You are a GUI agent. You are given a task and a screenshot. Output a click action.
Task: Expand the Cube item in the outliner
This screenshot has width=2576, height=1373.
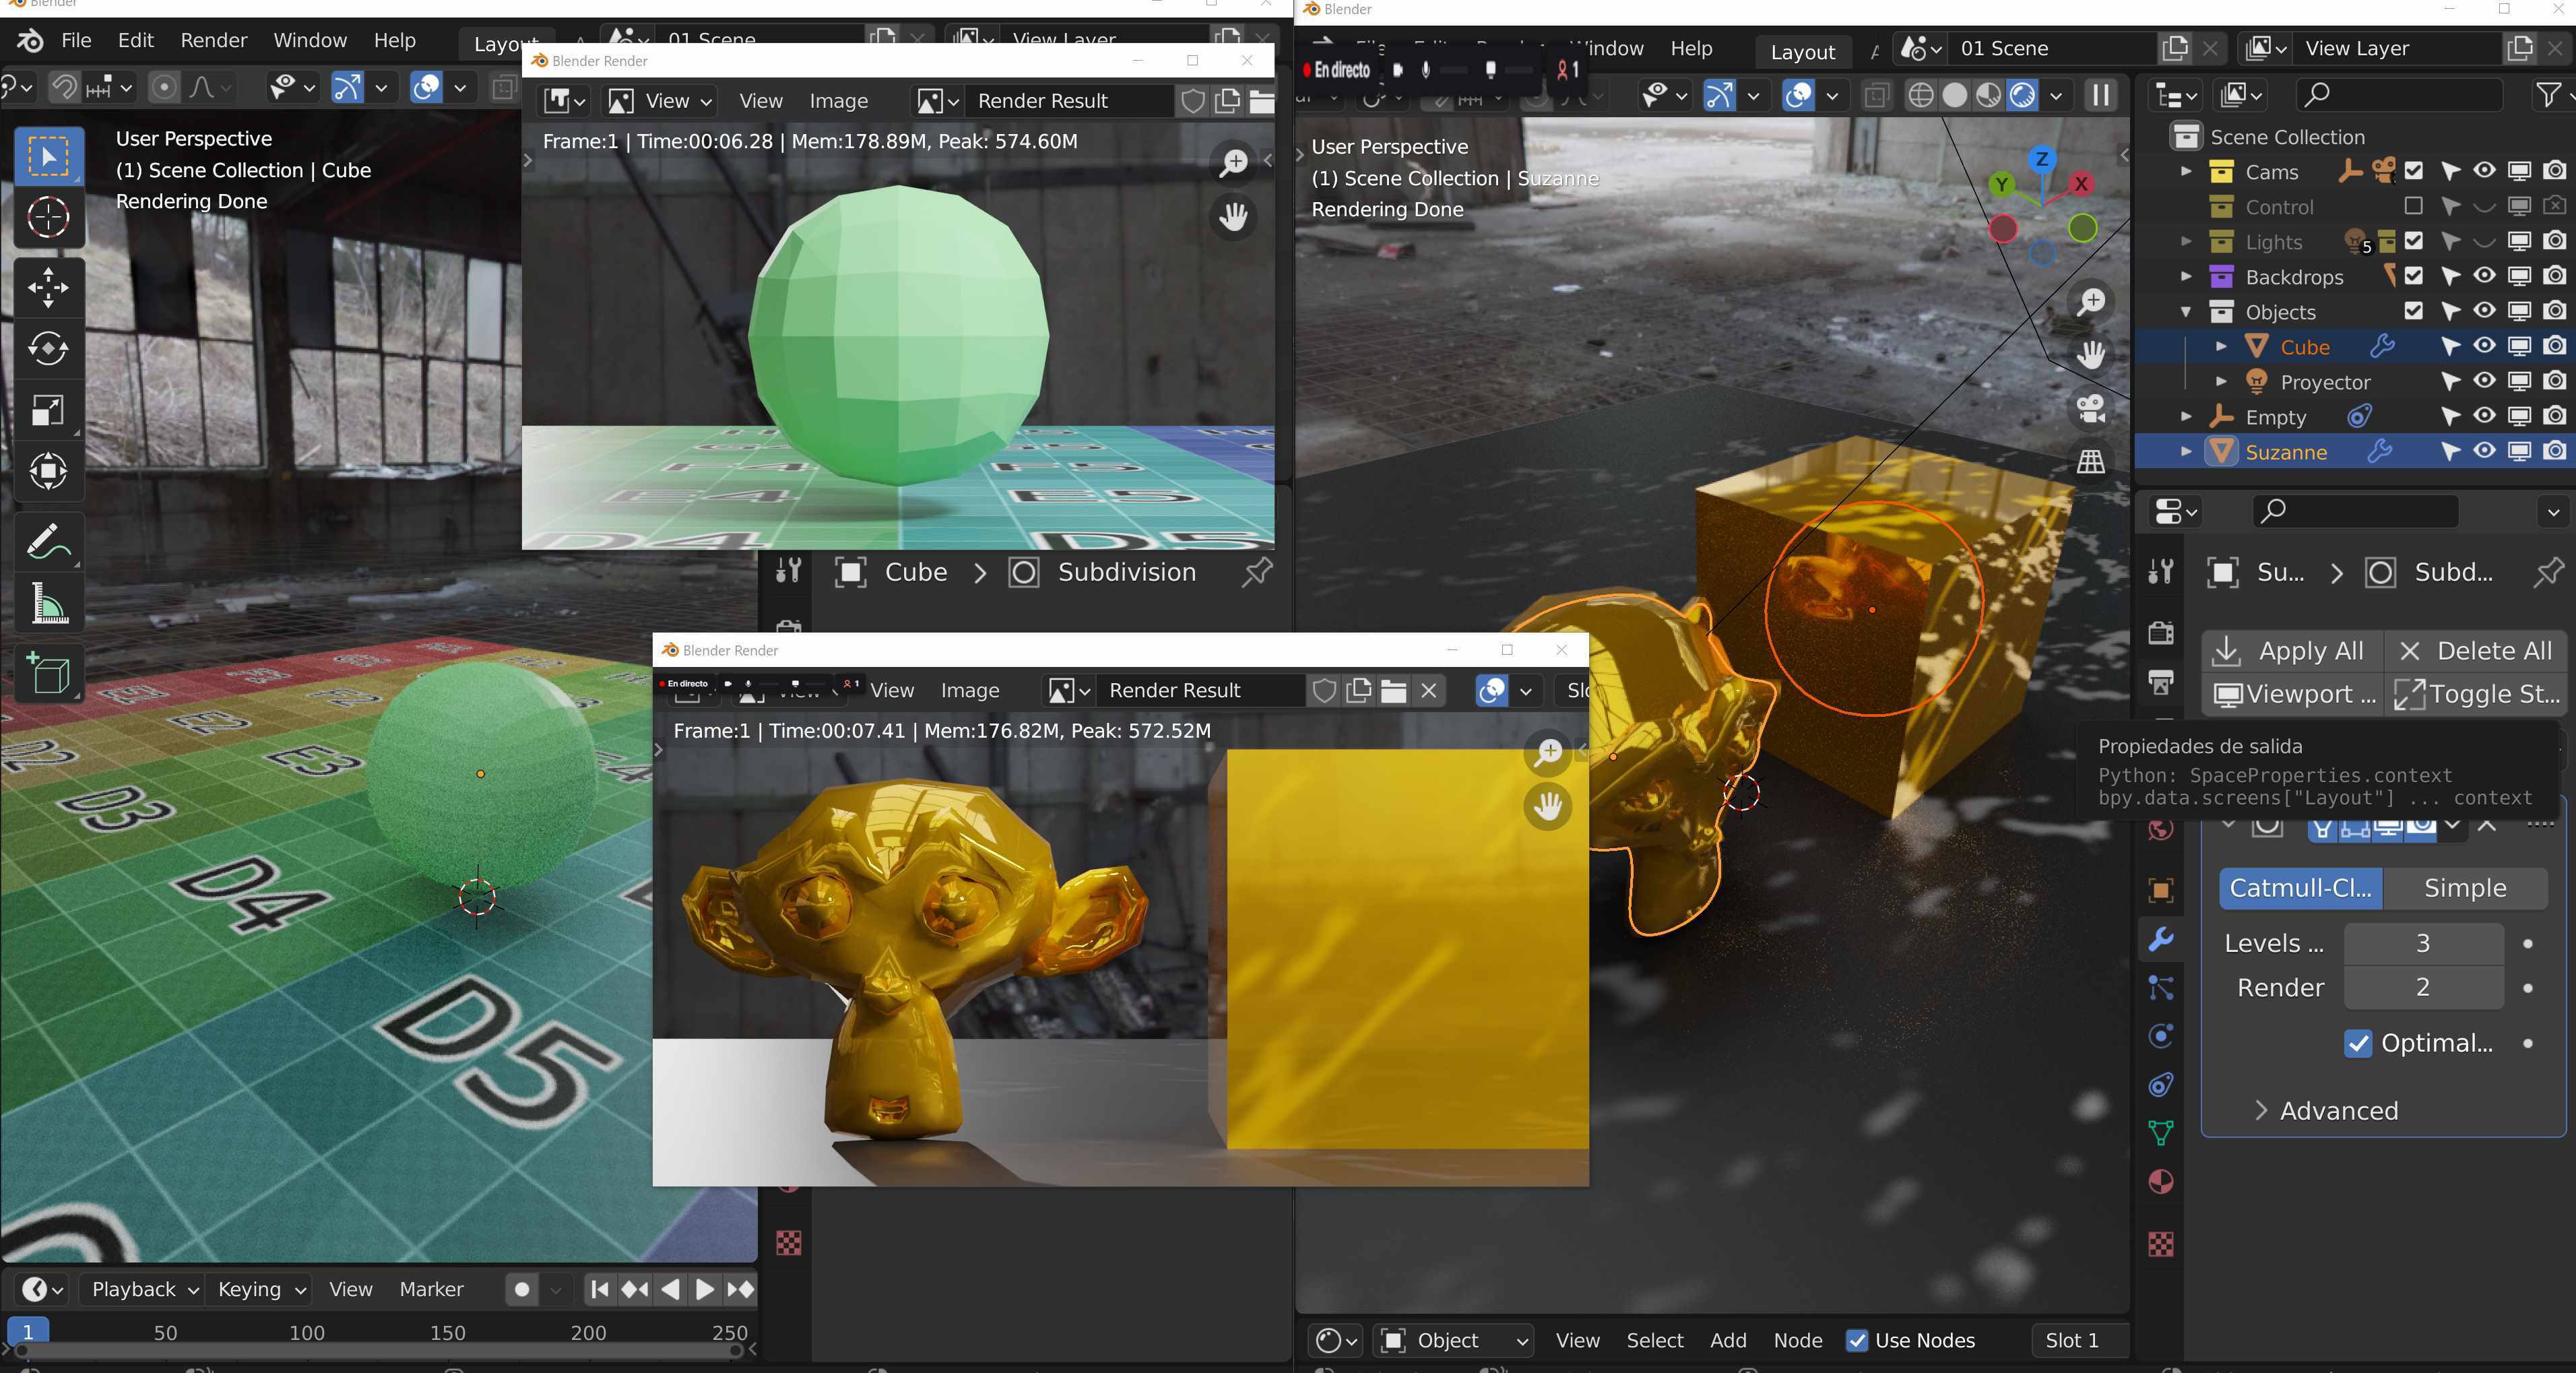click(2222, 346)
